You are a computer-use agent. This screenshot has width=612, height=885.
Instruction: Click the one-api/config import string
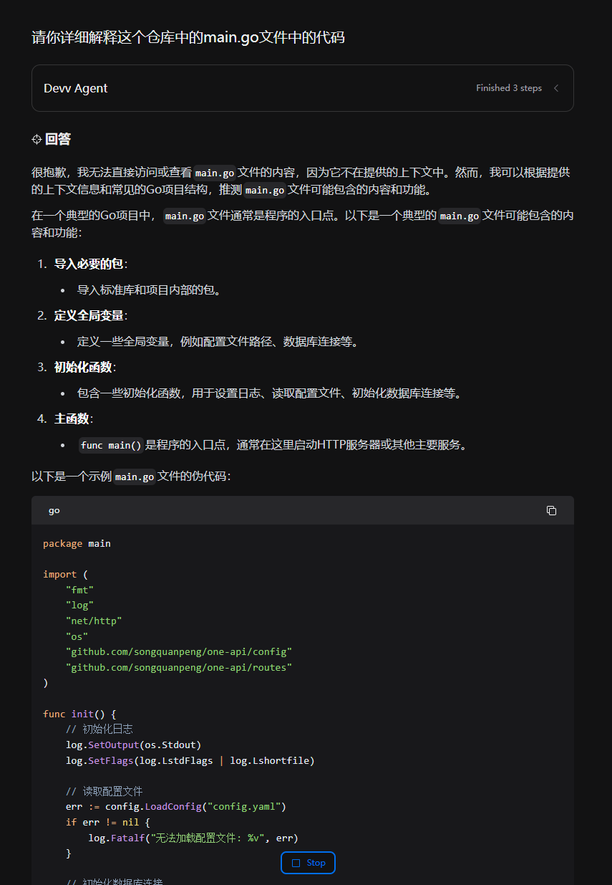pyautogui.click(x=179, y=651)
